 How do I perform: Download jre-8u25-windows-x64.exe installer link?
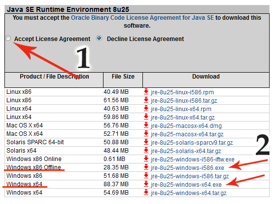tap(186, 185)
